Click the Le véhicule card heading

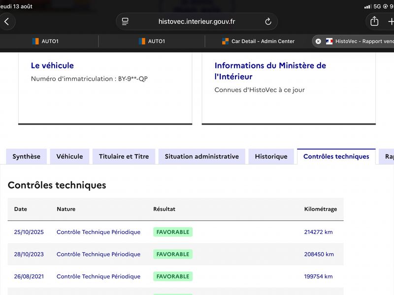[52, 66]
